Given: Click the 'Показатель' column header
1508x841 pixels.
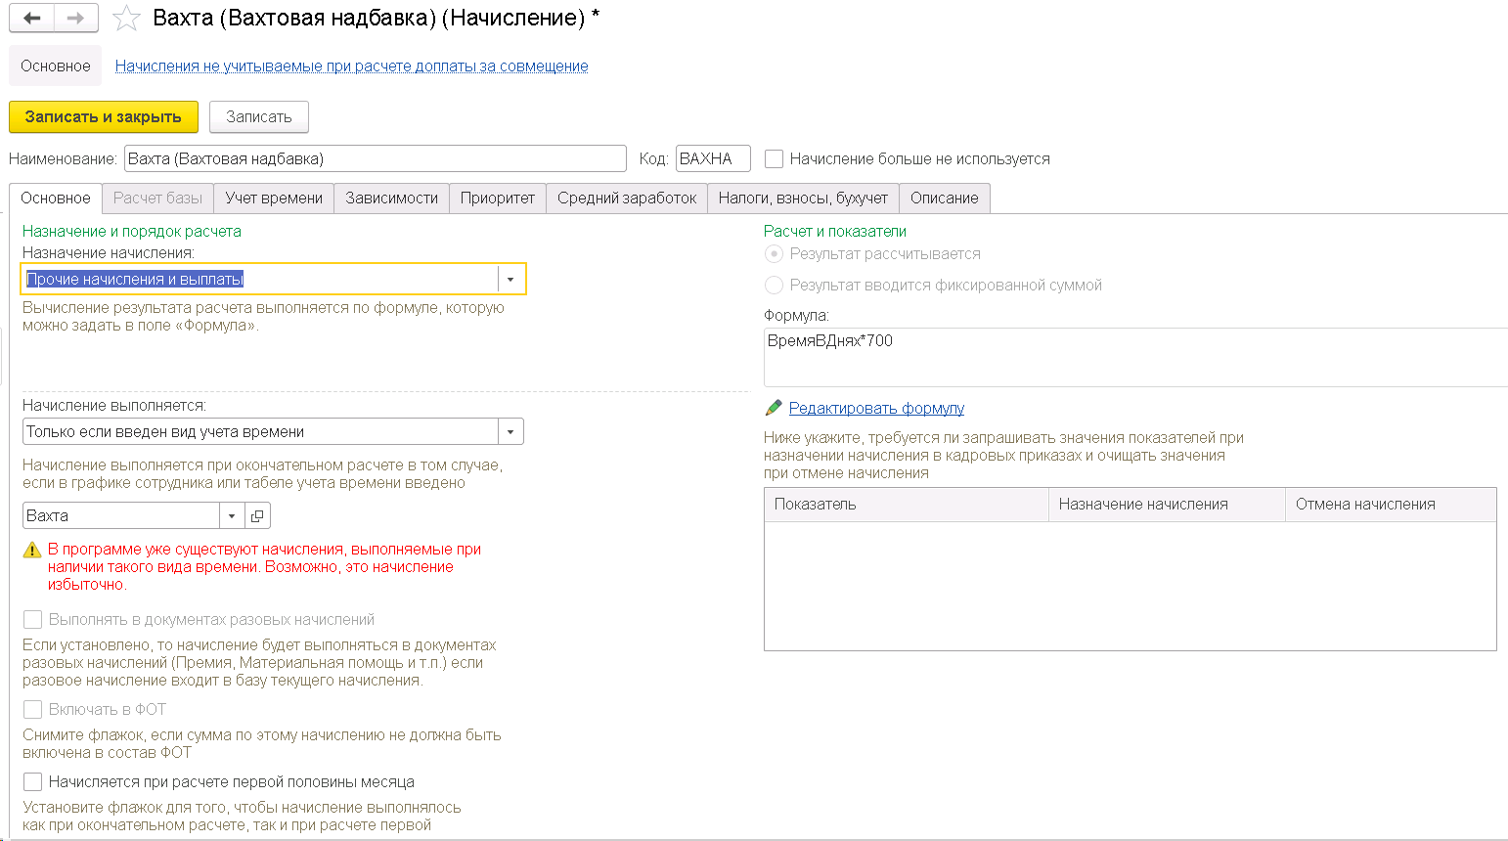Looking at the screenshot, I should coord(906,505).
